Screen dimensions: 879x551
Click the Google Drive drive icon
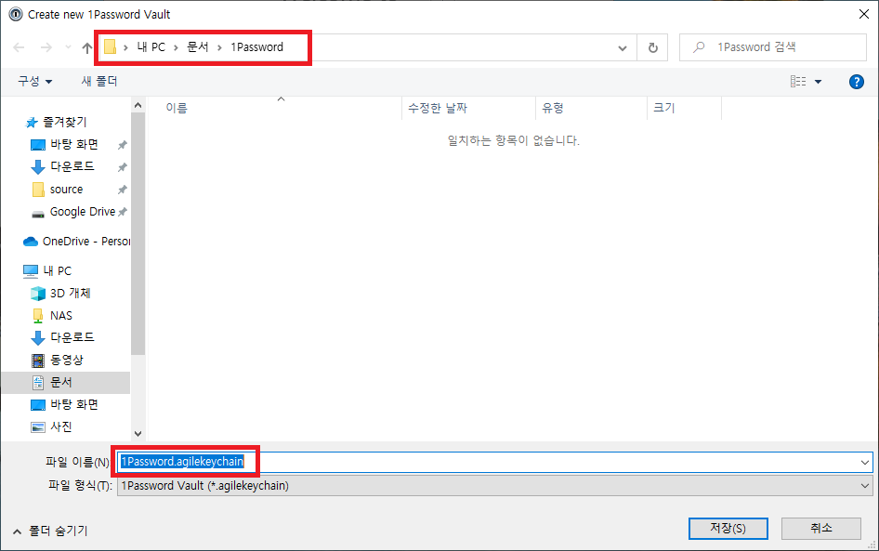coord(37,214)
